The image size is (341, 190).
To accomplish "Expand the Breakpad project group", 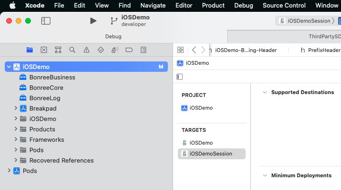I will [x=16, y=108].
